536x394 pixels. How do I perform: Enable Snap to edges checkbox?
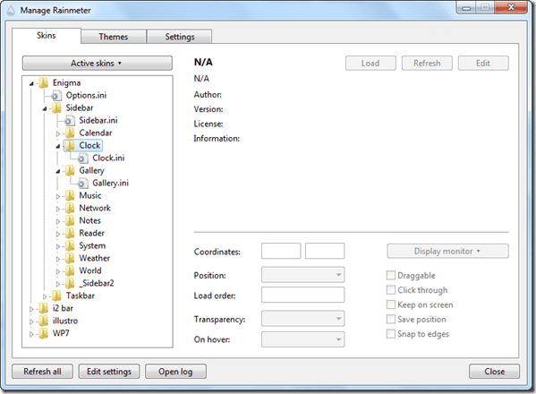click(391, 334)
